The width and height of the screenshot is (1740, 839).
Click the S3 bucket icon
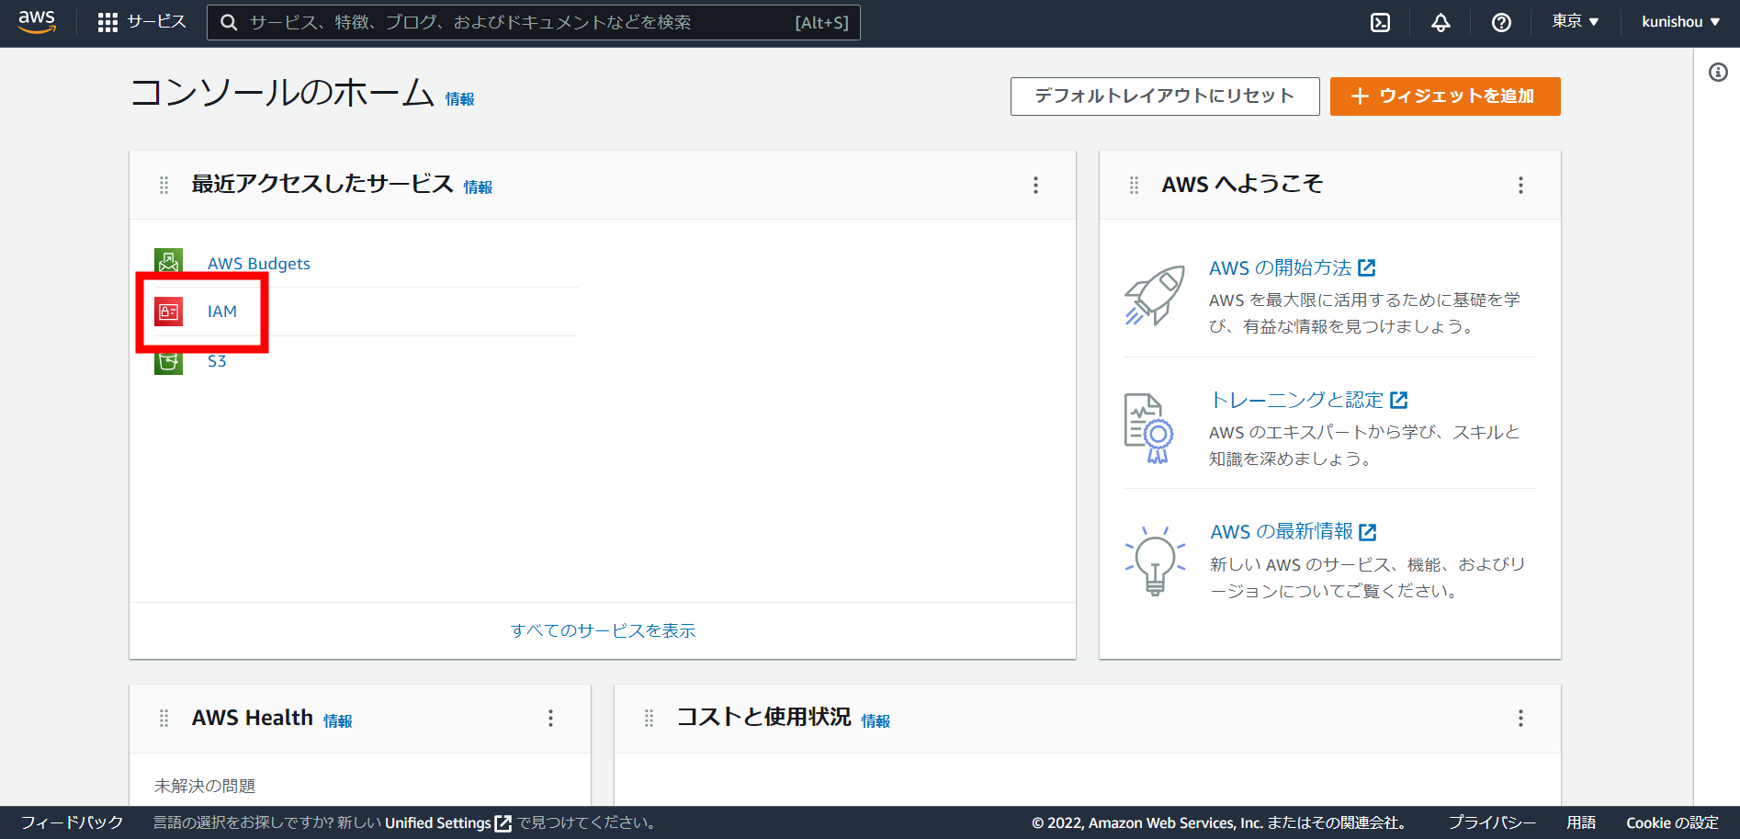coord(169,360)
